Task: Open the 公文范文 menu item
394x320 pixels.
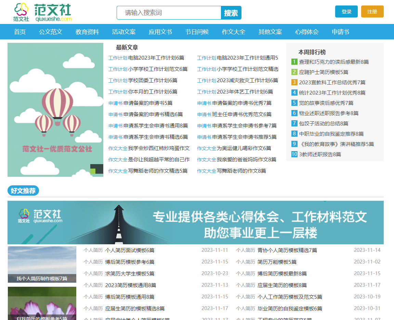Action: click(51, 32)
